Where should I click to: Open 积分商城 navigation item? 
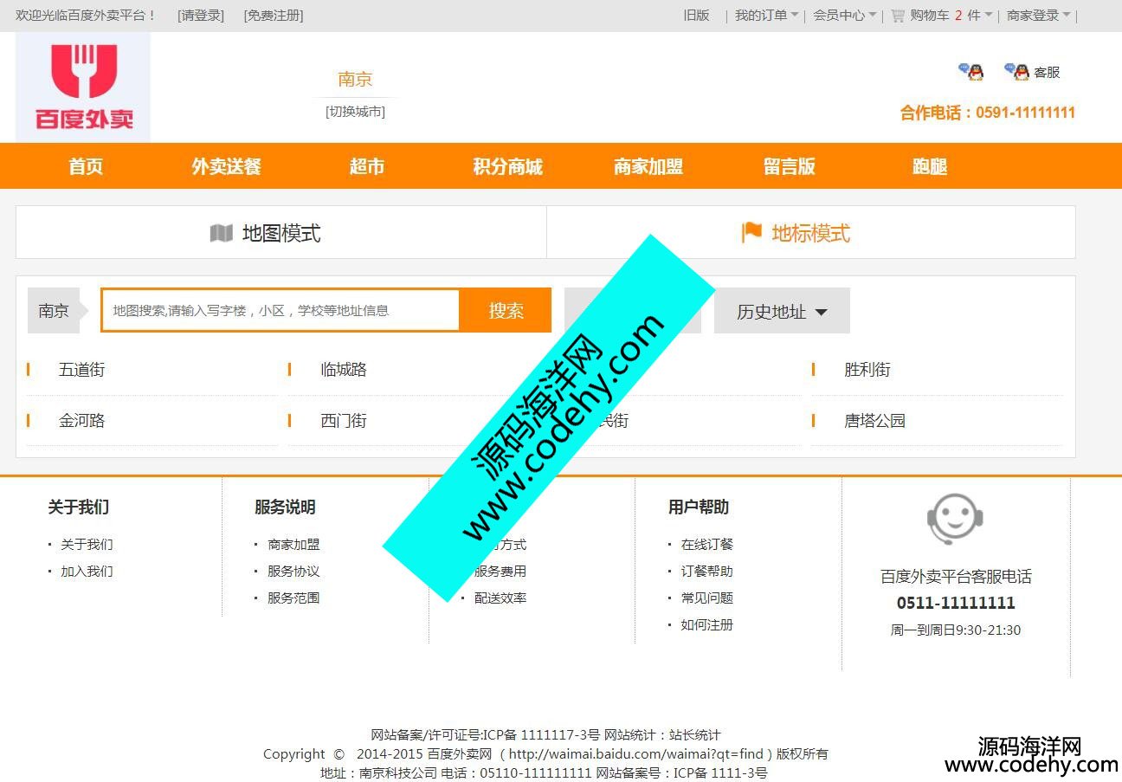coord(507,166)
